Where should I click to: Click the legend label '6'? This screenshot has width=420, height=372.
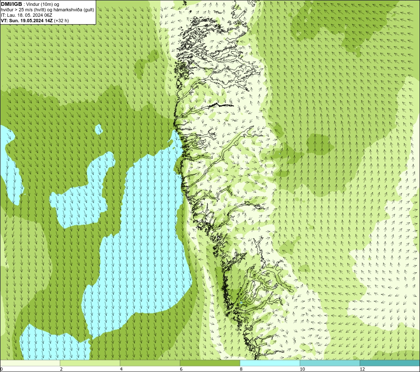181,369
